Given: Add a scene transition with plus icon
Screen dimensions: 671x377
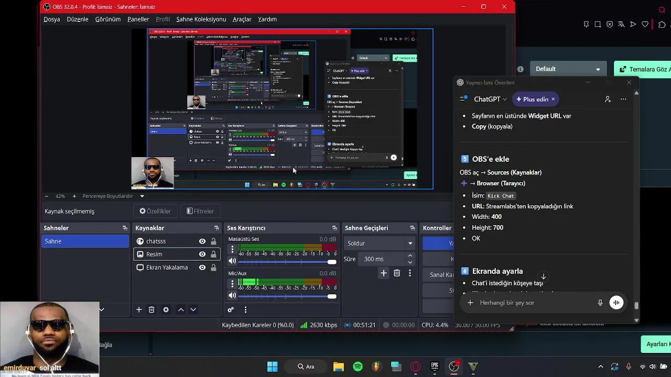Looking at the screenshot, I should (384, 273).
